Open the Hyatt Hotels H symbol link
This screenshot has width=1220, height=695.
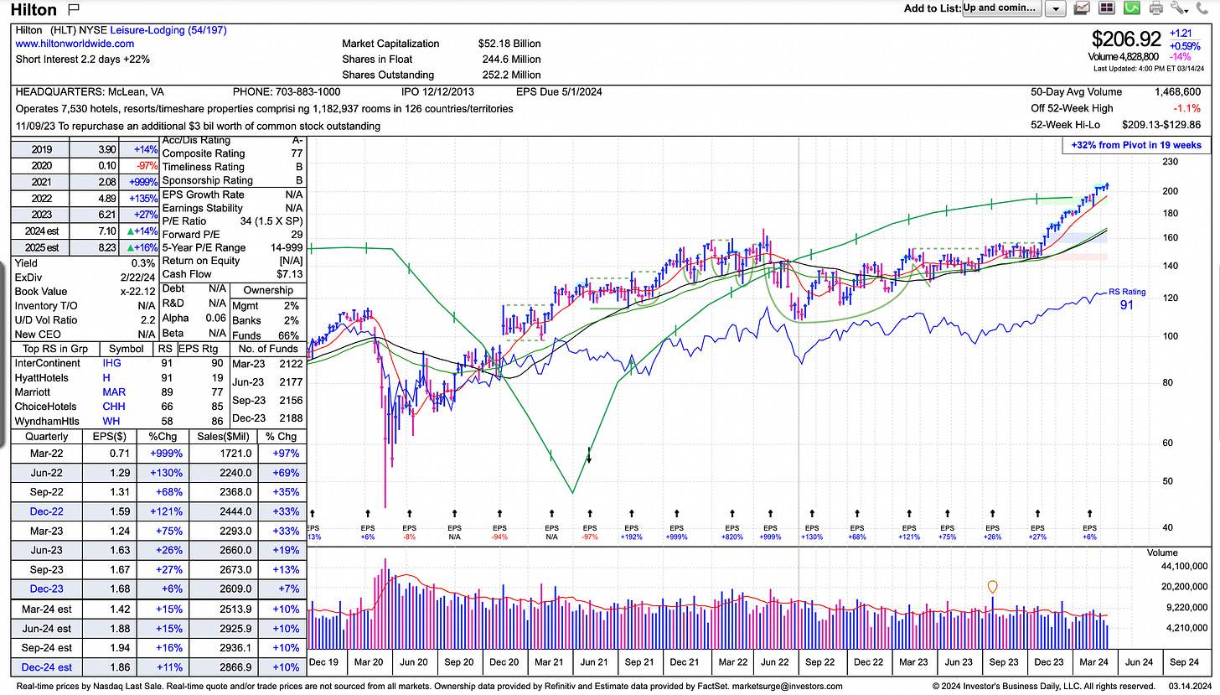tap(106, 378)
